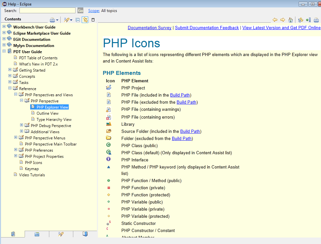Open the Home page icon
321x244 pixels.
pos(291,20)
